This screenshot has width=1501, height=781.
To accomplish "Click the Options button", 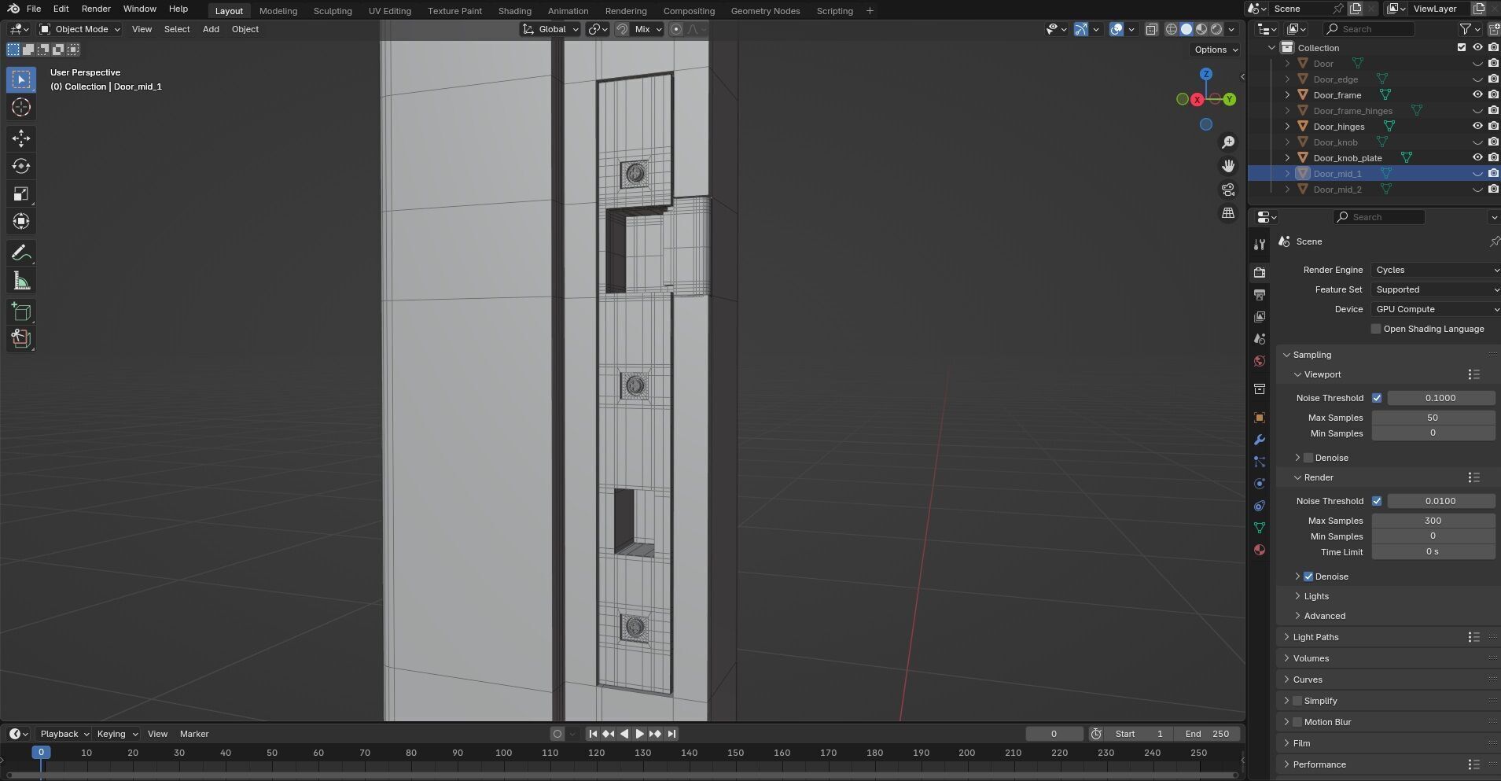I will point(1216,50).
